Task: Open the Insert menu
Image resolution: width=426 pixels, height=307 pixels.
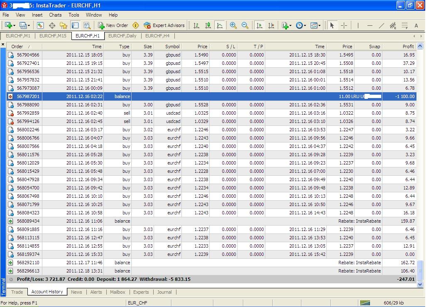Action: (x=37, y=15)
